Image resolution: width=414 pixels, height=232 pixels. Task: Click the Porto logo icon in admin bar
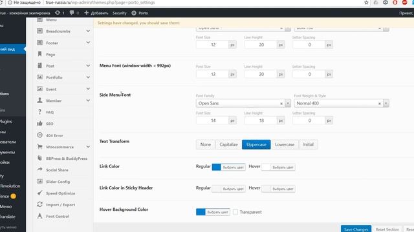pos(134,13)
